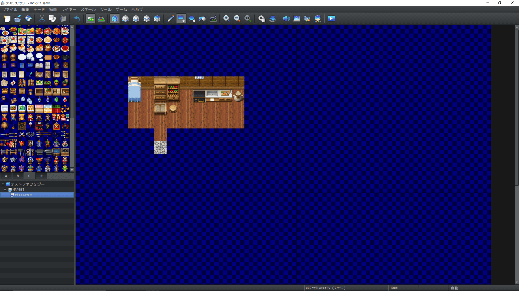The image size is (519, 291).
Task: Create a new project via toolbar icon
Action: point(7,19)
